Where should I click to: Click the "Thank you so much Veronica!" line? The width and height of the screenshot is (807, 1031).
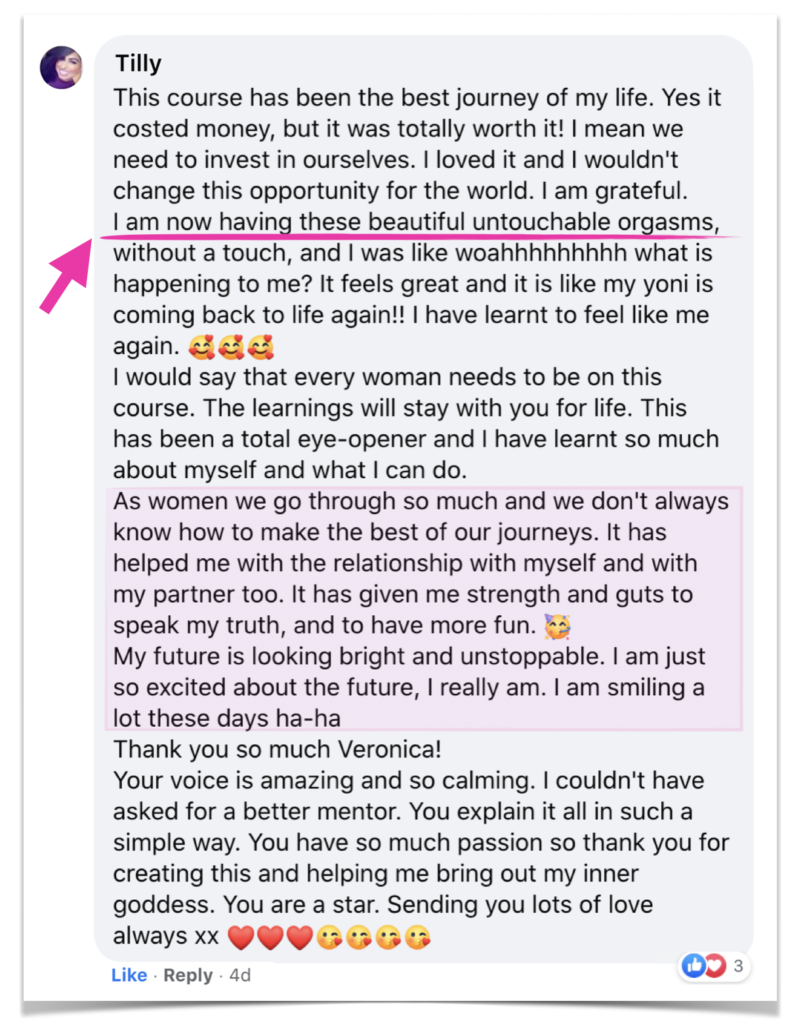click(277, 749)
